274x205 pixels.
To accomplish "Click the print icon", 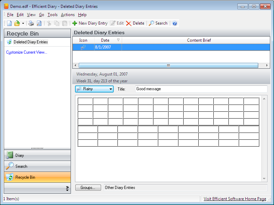I will point(31,23).
